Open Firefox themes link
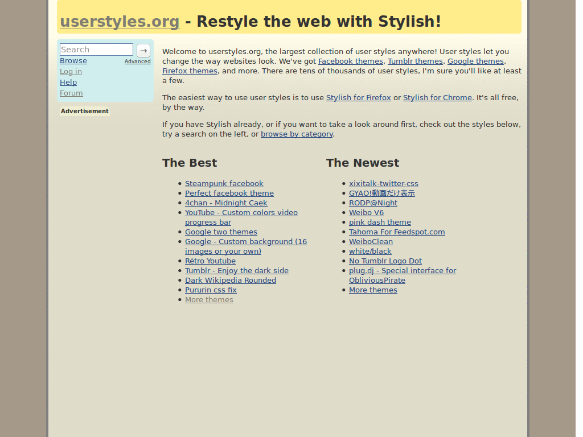The width and height of the screenshot is (583, 437). [190, 71]
